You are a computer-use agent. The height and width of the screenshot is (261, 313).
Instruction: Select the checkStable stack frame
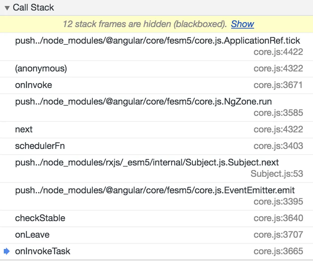(x=40, y=218)
